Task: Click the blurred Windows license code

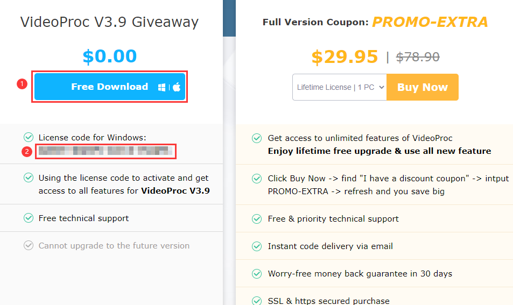Action: click(106, 152)
